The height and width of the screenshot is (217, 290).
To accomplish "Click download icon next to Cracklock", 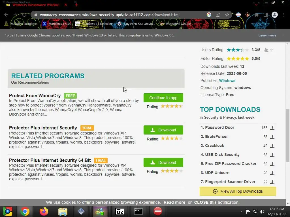I will point(272,146).
